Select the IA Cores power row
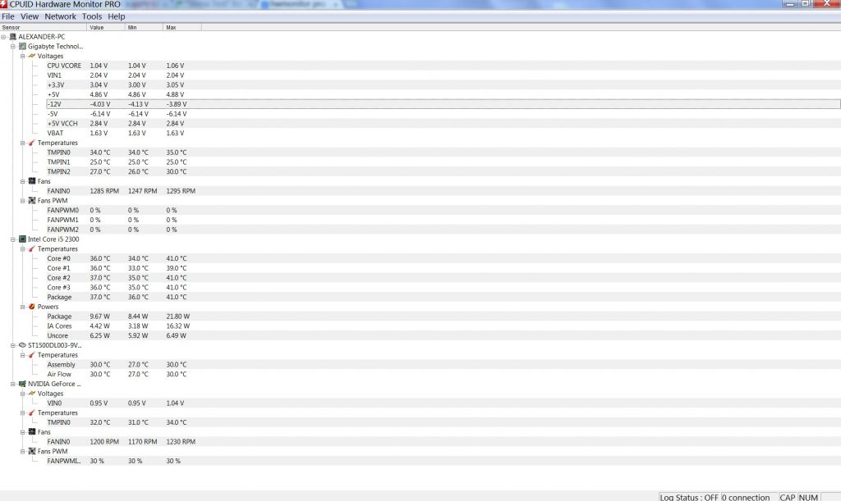 [443, 326]
